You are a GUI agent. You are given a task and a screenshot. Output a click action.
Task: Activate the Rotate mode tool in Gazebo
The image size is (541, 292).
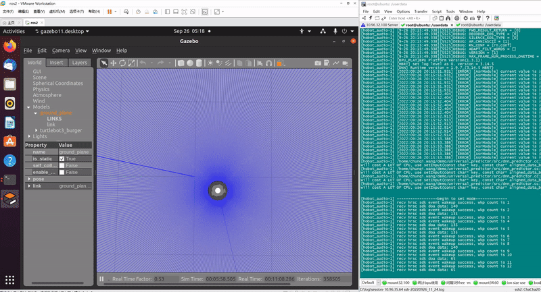point(122,63)
